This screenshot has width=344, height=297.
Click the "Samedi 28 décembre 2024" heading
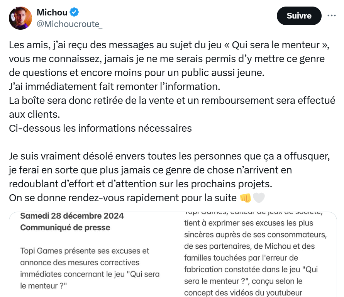[72, 216]
